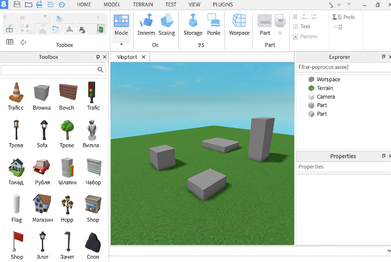Open the PLUGINS ribbon tab

(223, 5)
